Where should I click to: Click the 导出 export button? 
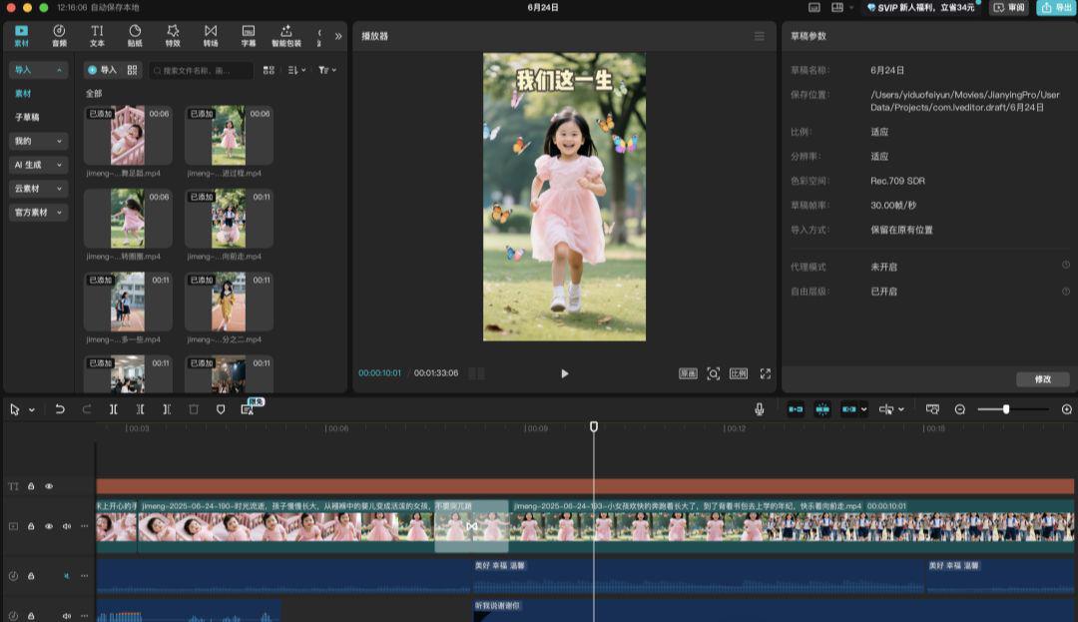tap(1057, 8)
